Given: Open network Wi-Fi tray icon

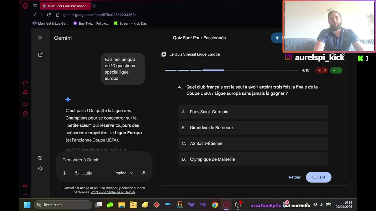Looking at the screenshot, I should 315,205.
